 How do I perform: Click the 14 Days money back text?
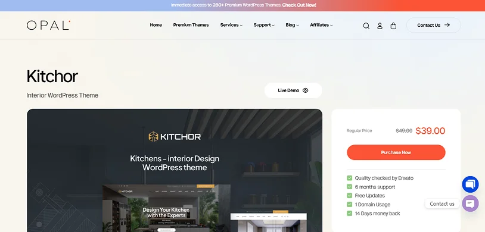pos(377,214)
